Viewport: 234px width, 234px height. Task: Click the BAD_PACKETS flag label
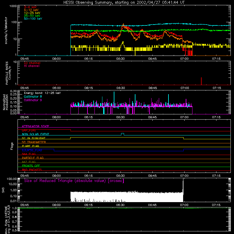tap(32, 170)
